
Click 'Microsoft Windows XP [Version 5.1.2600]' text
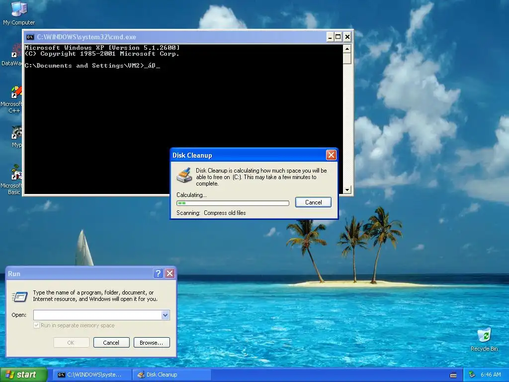pyautogui.click(x=102, y=48)
